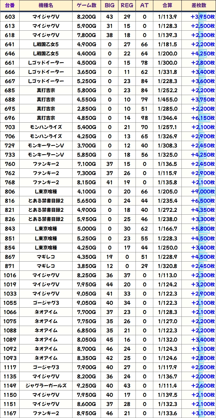
Task: Select the 5,950G game count
Action: point(87,219)
